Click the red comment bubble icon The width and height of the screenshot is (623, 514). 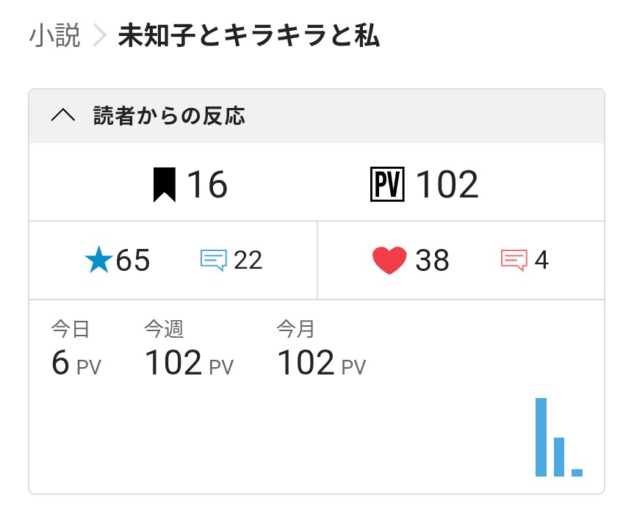tap(514, 260)
